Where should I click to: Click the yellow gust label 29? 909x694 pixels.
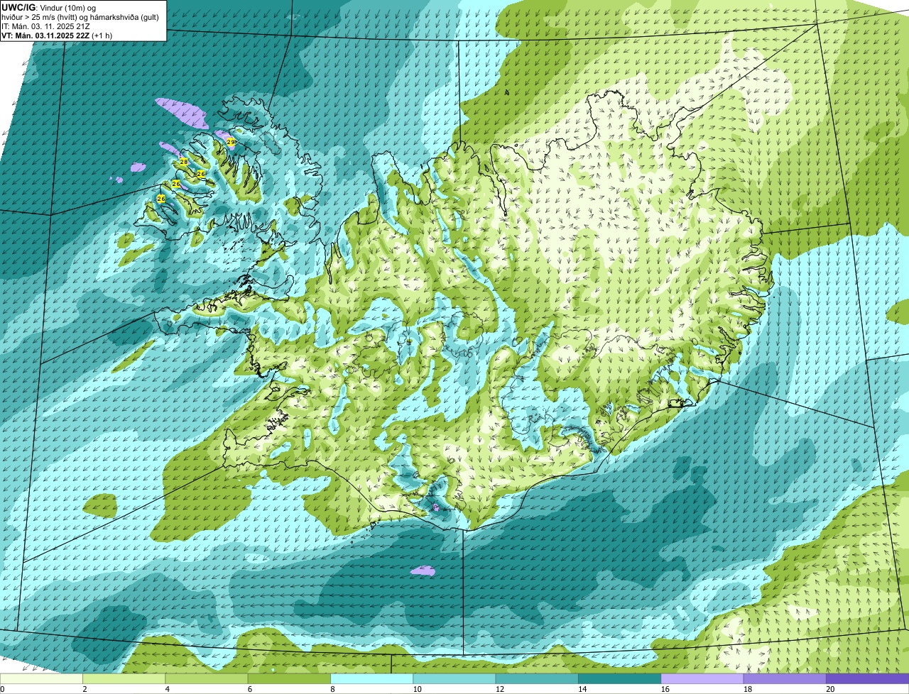[231, 142]
